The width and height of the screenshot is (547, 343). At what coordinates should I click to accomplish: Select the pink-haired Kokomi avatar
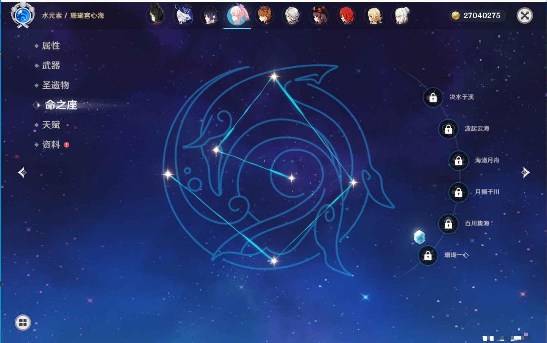click(238, 15)
